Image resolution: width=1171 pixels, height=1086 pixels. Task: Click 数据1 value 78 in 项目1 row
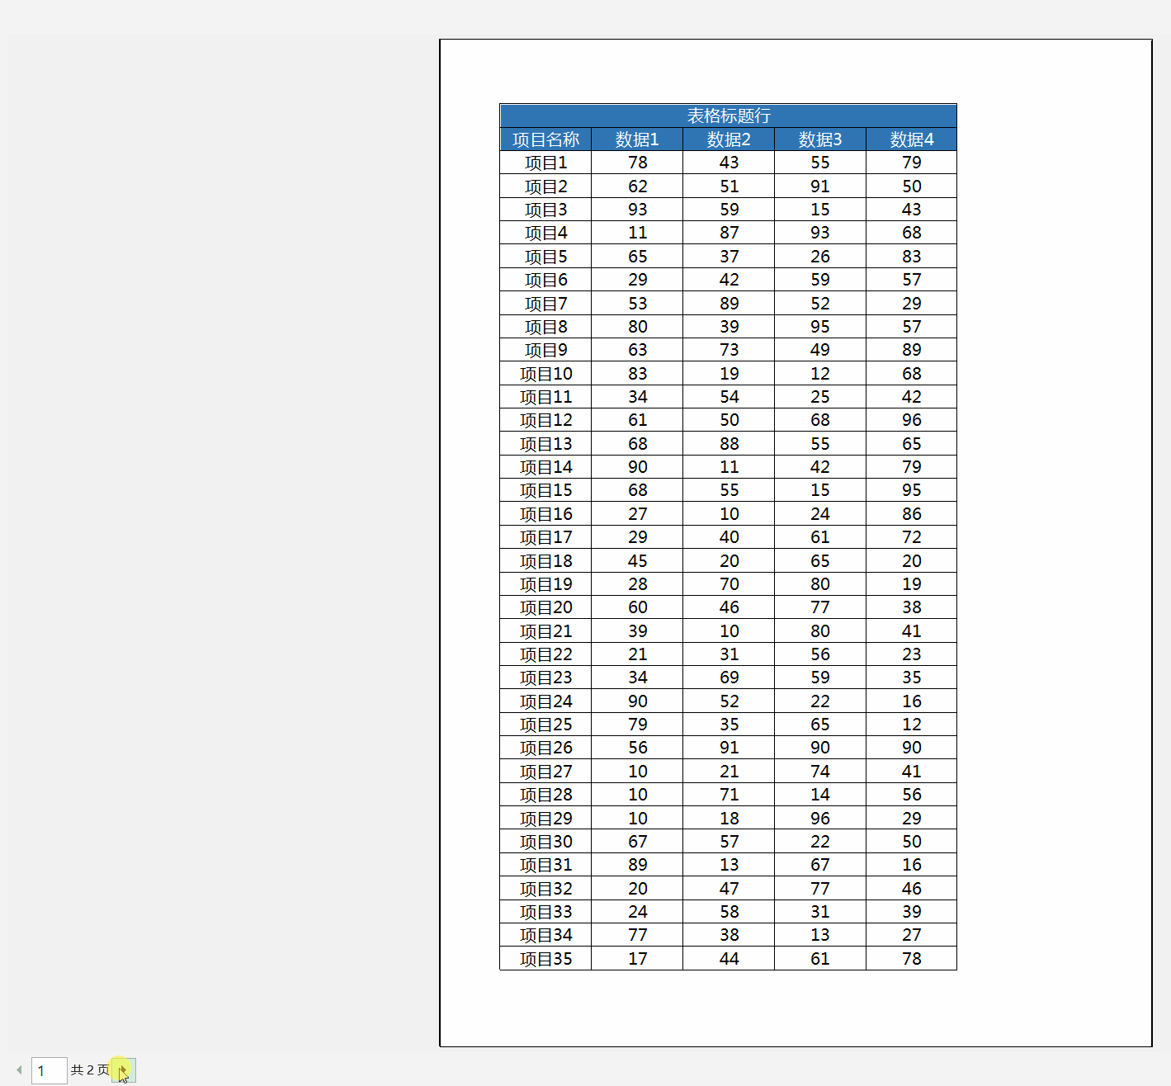coord(637,163)
